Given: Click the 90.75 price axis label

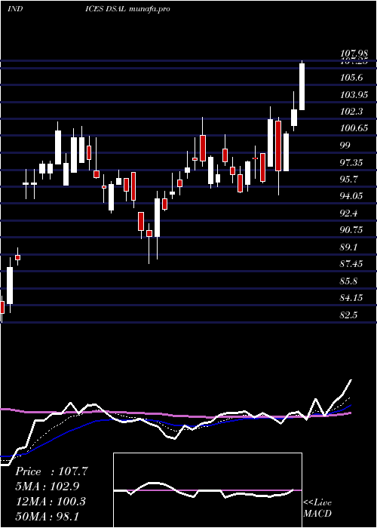Looking at the screenshot, I should coord(352,230).
